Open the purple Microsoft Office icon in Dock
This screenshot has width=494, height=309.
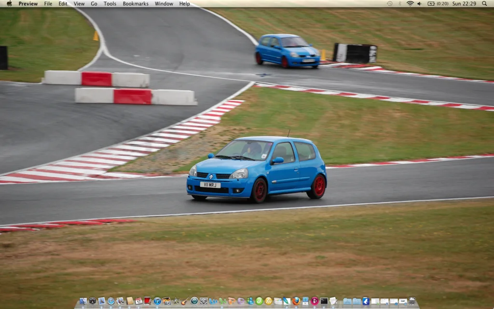(241, 301)
